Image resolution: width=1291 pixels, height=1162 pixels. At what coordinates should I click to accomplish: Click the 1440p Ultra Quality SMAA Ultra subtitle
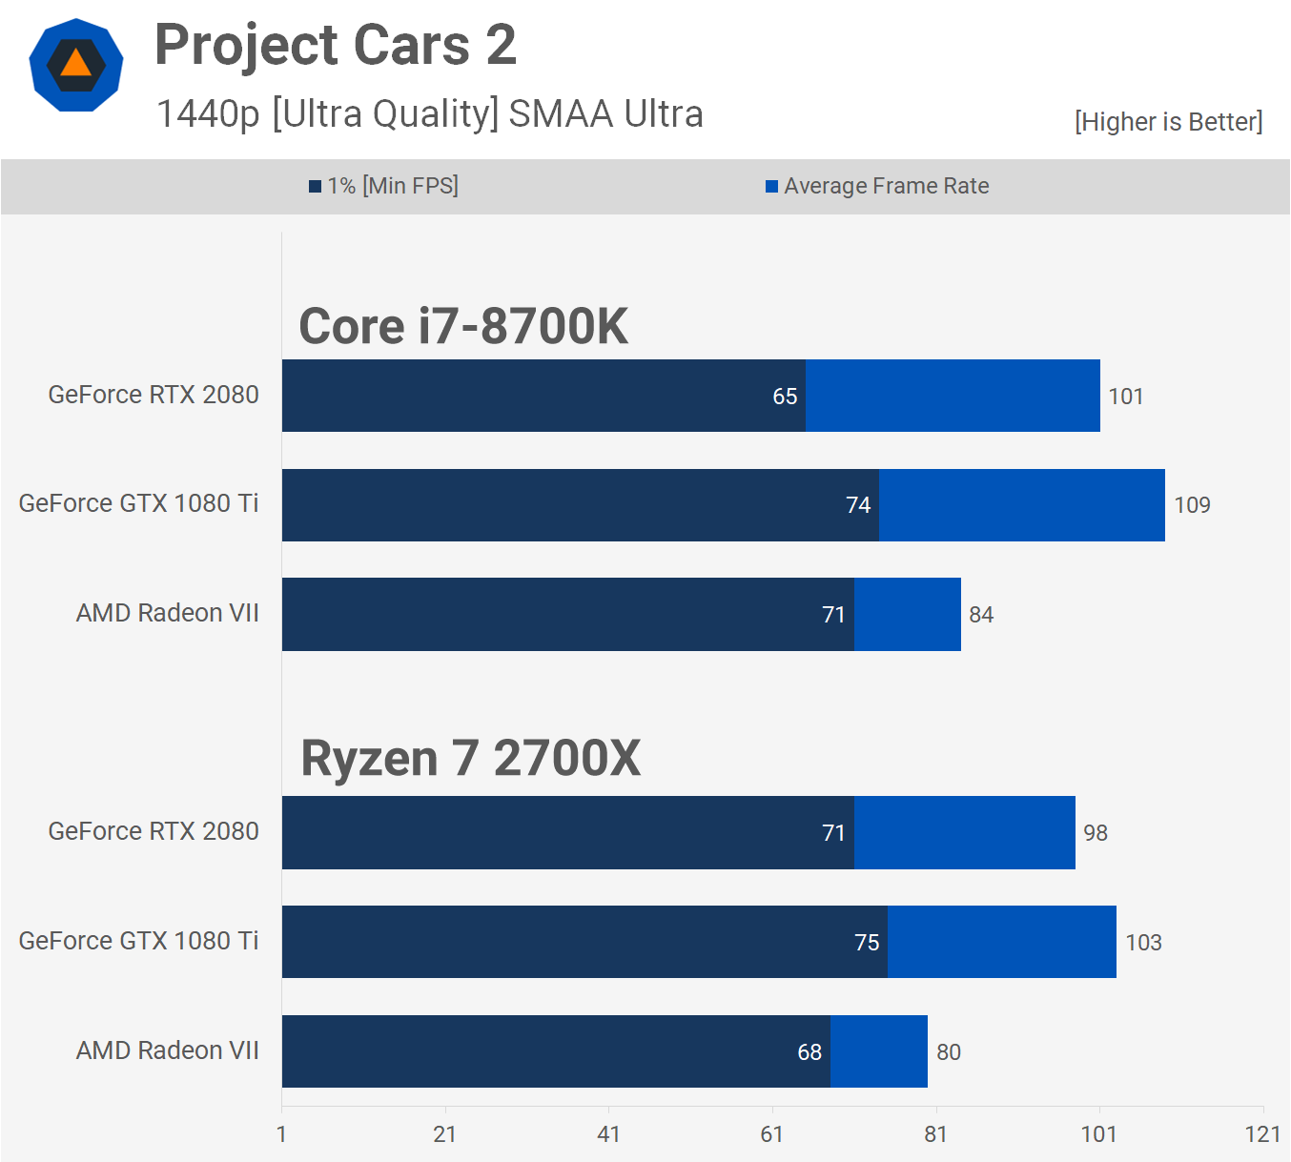[x=429, y=113]
